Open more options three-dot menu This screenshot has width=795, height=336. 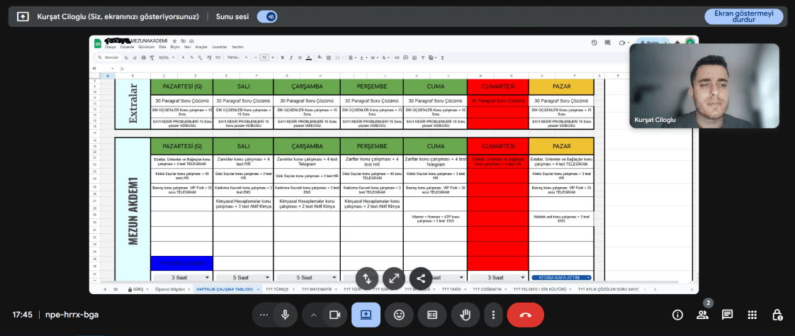(x=493, y=315)
